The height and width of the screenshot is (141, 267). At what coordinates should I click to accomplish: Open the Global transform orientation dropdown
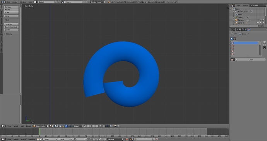tap(78, 126)
